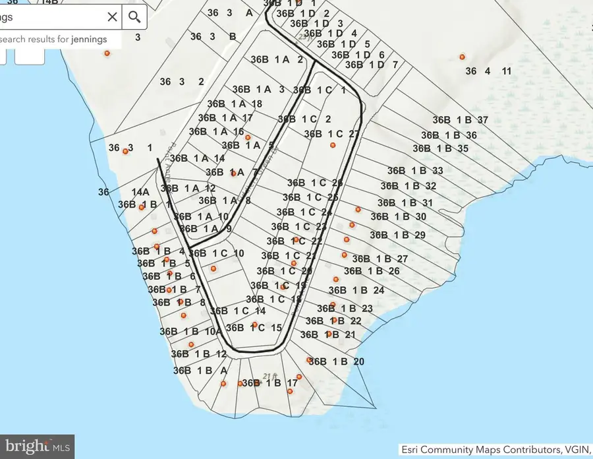Choose parcel 36B 1 A 18 on map
This screenshot has height=459, width=593.
(234, 104)
